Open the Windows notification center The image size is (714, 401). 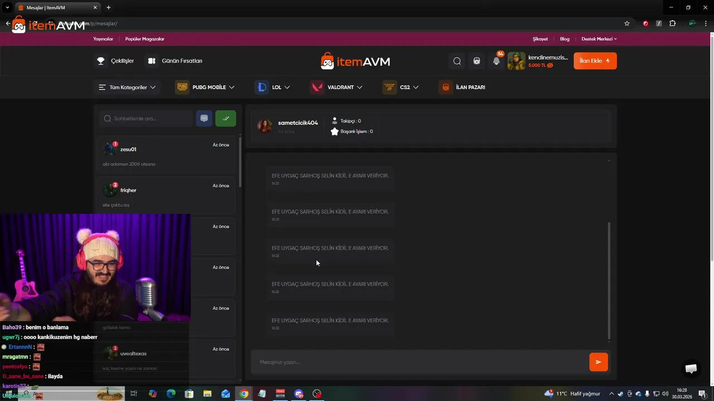702,394
